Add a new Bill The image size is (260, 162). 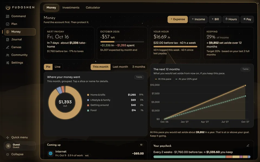[x=215, y=19]
